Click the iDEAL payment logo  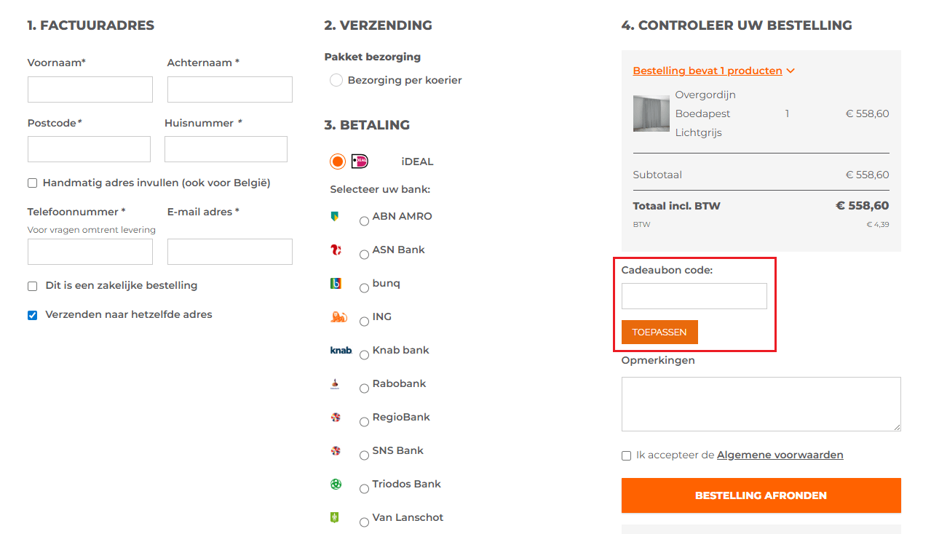pyautogui.click(x=357, y=161)
